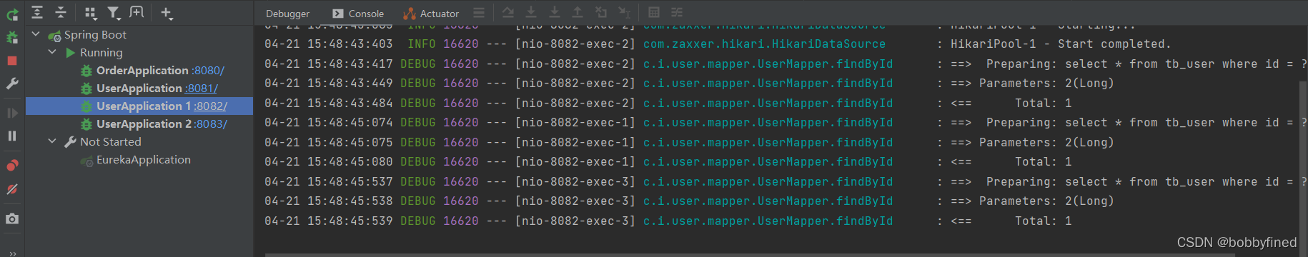Open the :8082/ port link
The image size is (1308, 257).
(x=211, y=106)
